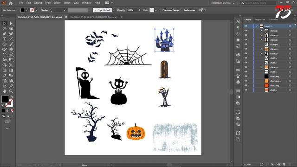Click toolbar Fill color swatch
297x167 pixels.
click(5, 99)
